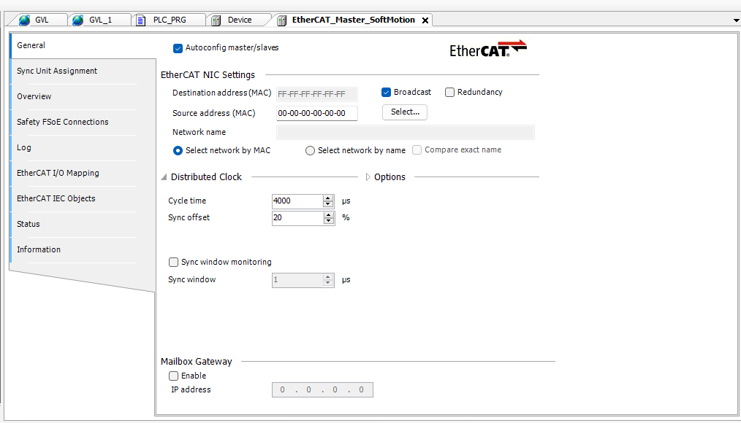Click the Network name field
The image size is (741, 423).
(406, 133)
